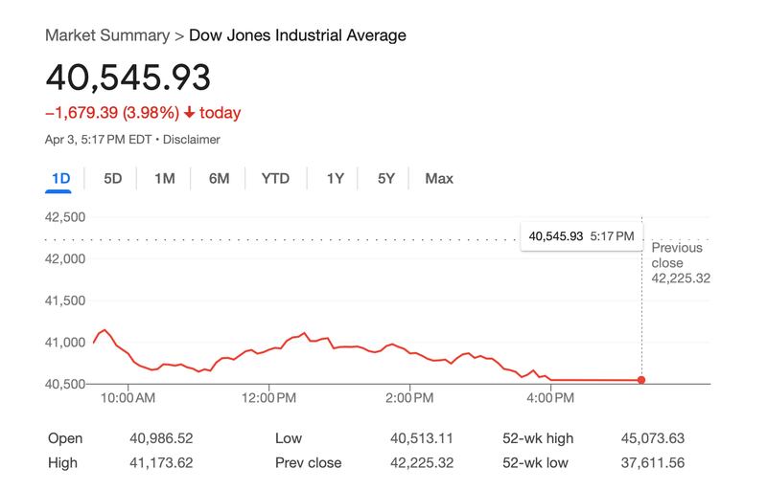This screenshot has height=490, width=767.
Task: Select the 1D time range tab
Action: [60, 178]
